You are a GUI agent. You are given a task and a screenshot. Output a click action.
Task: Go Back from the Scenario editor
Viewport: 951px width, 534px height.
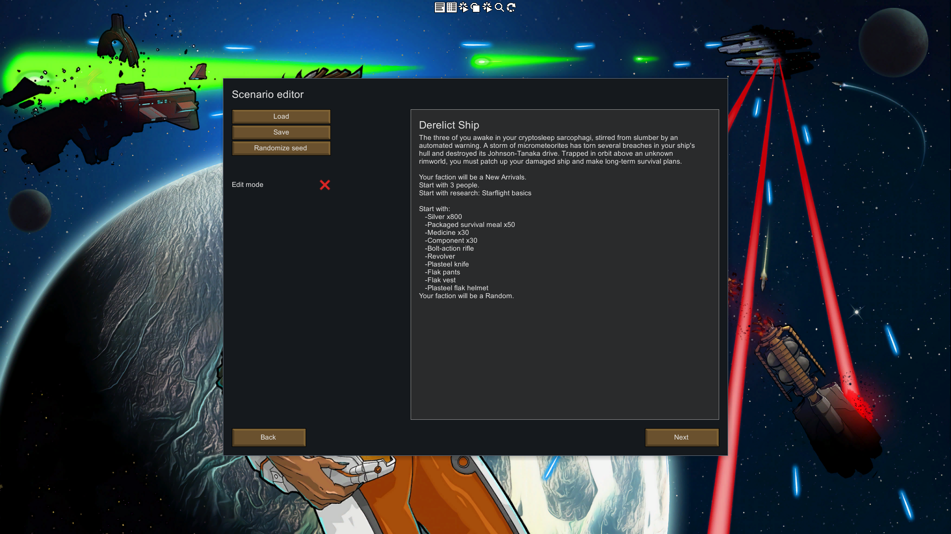(269, 438)
